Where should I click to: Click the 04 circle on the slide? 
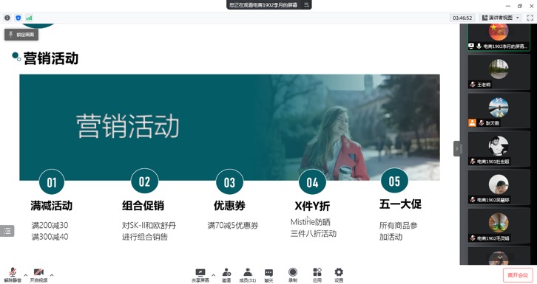click(312, 182)
